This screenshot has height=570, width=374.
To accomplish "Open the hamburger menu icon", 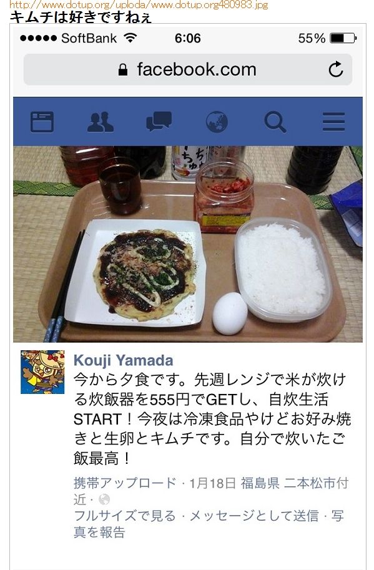I will [333, 122].
